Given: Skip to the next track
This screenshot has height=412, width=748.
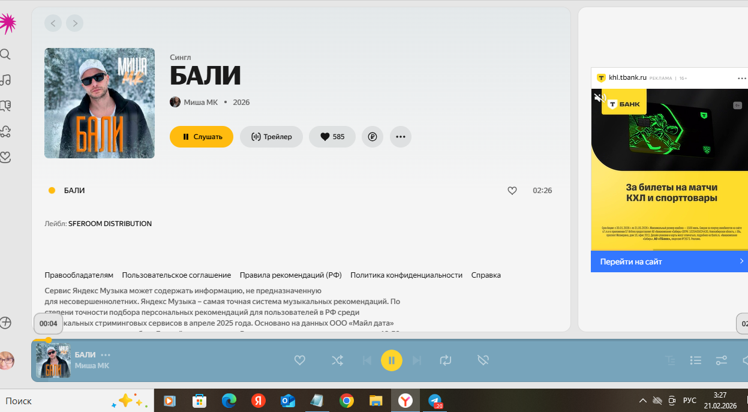Looking at the screenshot, I should pyautogui.click(x=417, y=360).
